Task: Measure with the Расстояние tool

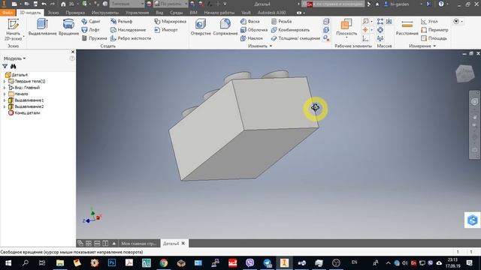Action: (407, 27)
